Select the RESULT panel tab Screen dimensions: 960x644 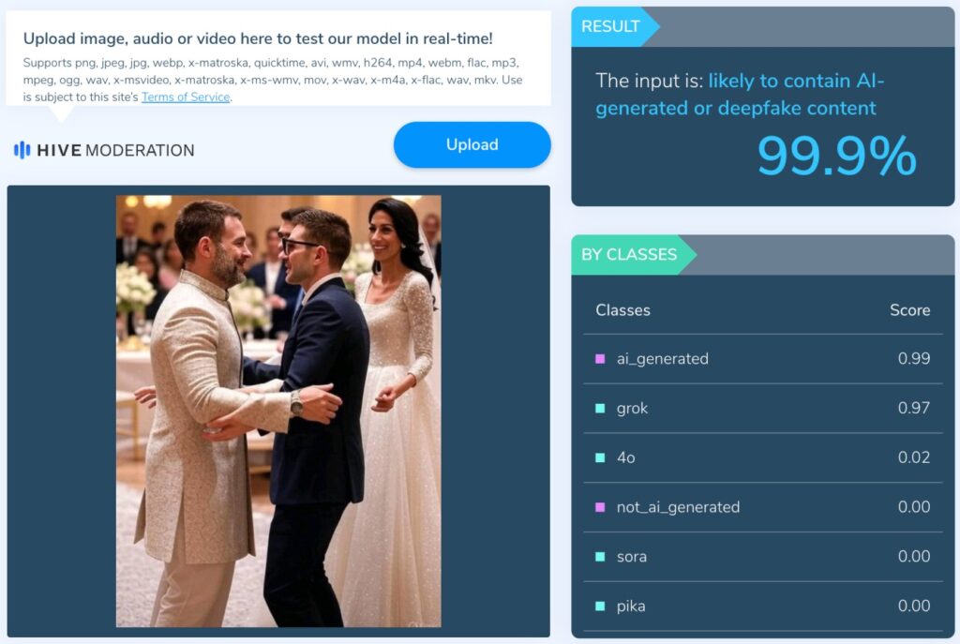[612, 26]
